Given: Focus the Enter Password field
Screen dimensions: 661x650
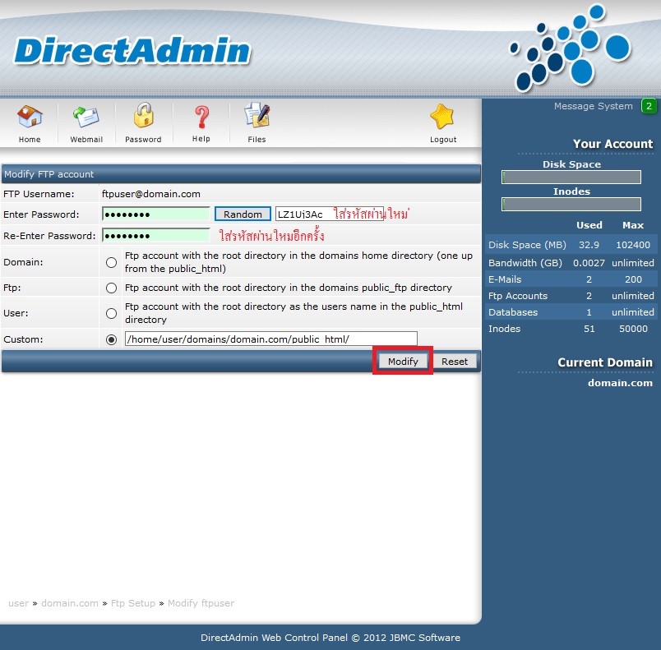Looking at the screenshot, I should coord(156,214).
